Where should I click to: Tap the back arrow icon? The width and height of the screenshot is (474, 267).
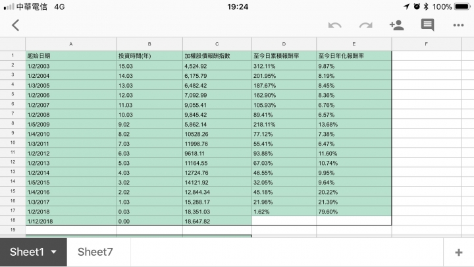coord(15,25)
